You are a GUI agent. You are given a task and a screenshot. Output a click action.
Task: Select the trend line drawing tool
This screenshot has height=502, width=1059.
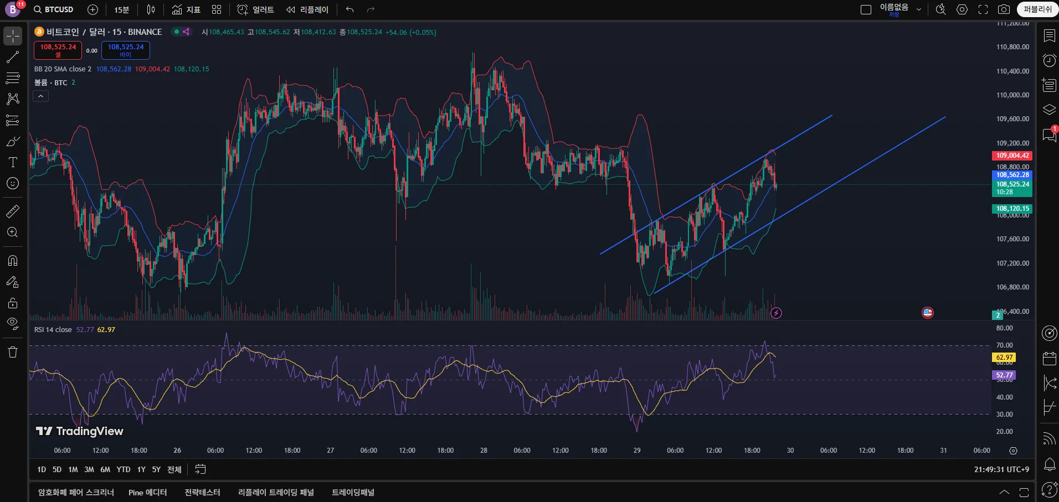(x=13, y=57)
